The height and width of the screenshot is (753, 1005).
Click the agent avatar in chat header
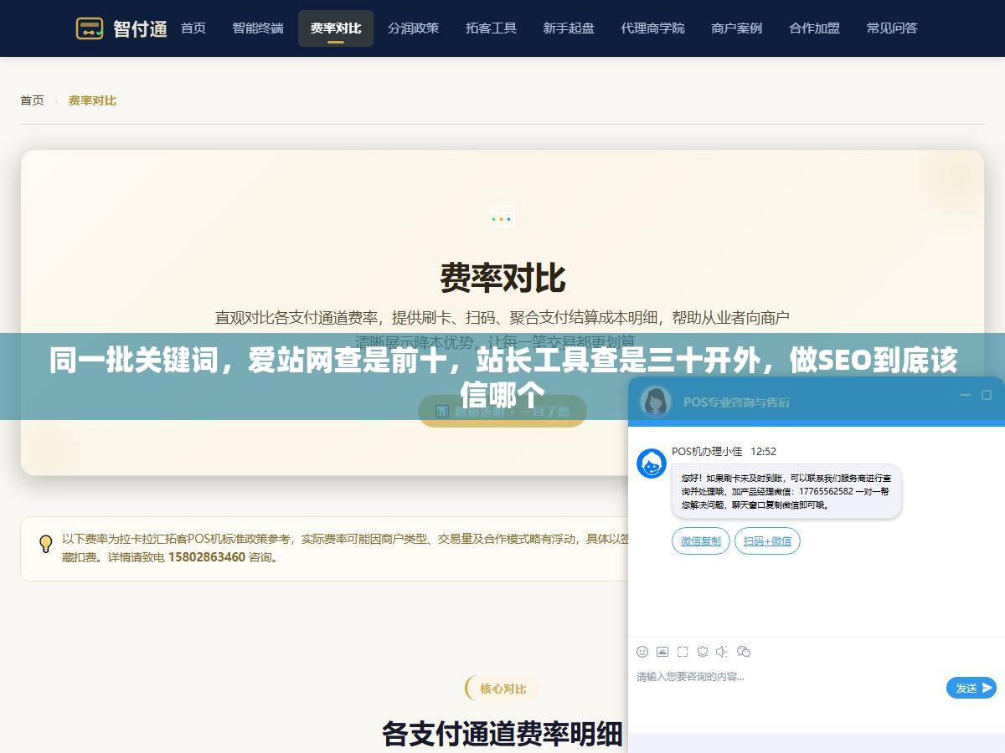coord(657,402)
